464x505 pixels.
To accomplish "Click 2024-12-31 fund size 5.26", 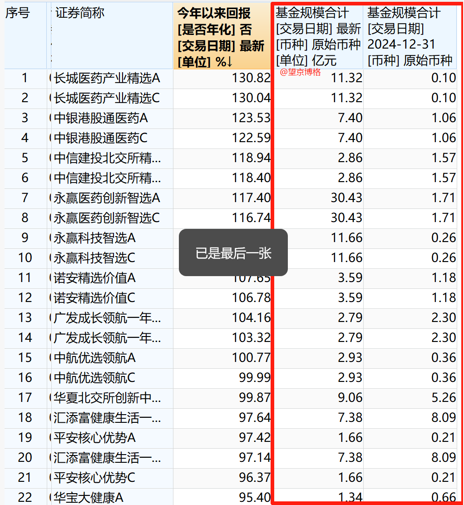I will click(444, 397).
